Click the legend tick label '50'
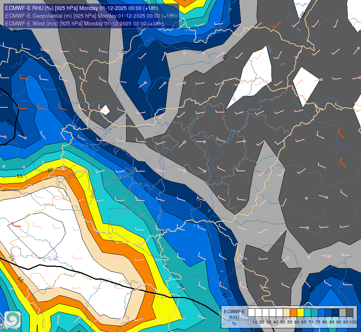 (x=283, y=322)
